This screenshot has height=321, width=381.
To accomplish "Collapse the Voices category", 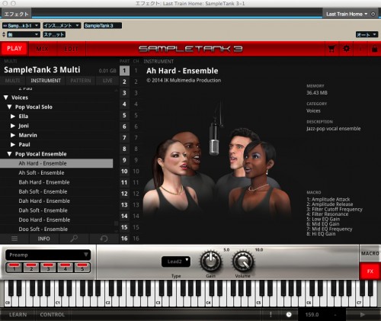I will click(6, 98).
